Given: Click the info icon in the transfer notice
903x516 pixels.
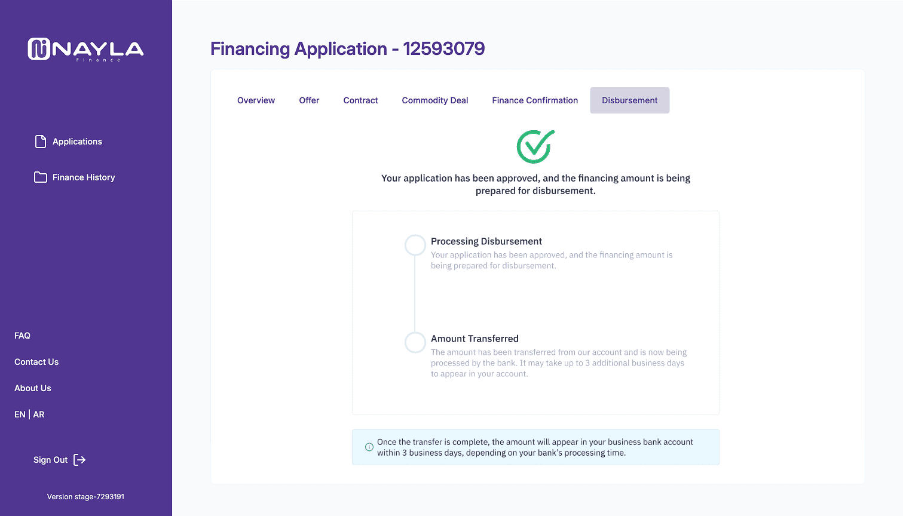Looking at the screenshot, I should 369,446.
